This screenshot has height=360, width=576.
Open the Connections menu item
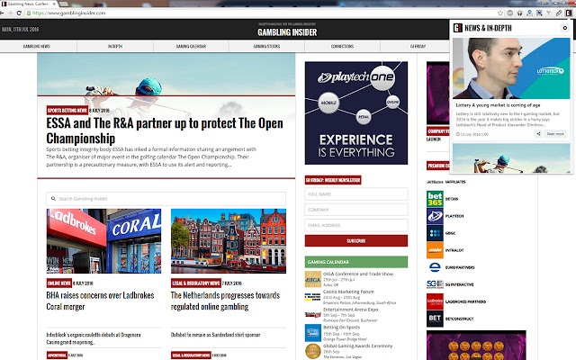(342, 46)
